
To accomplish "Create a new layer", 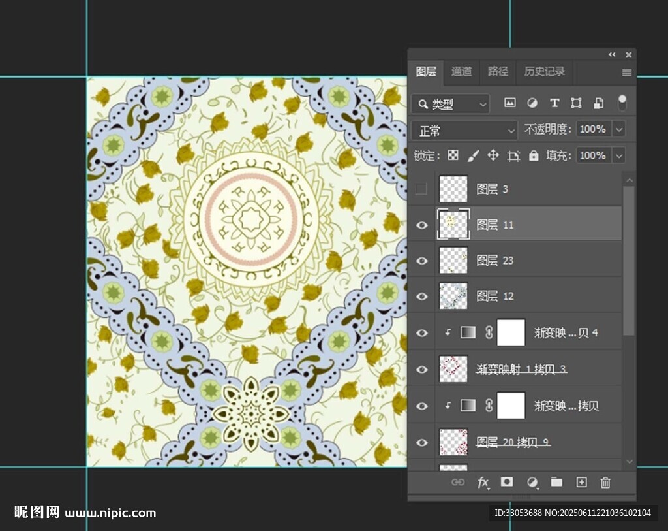I will click(581, 482).
